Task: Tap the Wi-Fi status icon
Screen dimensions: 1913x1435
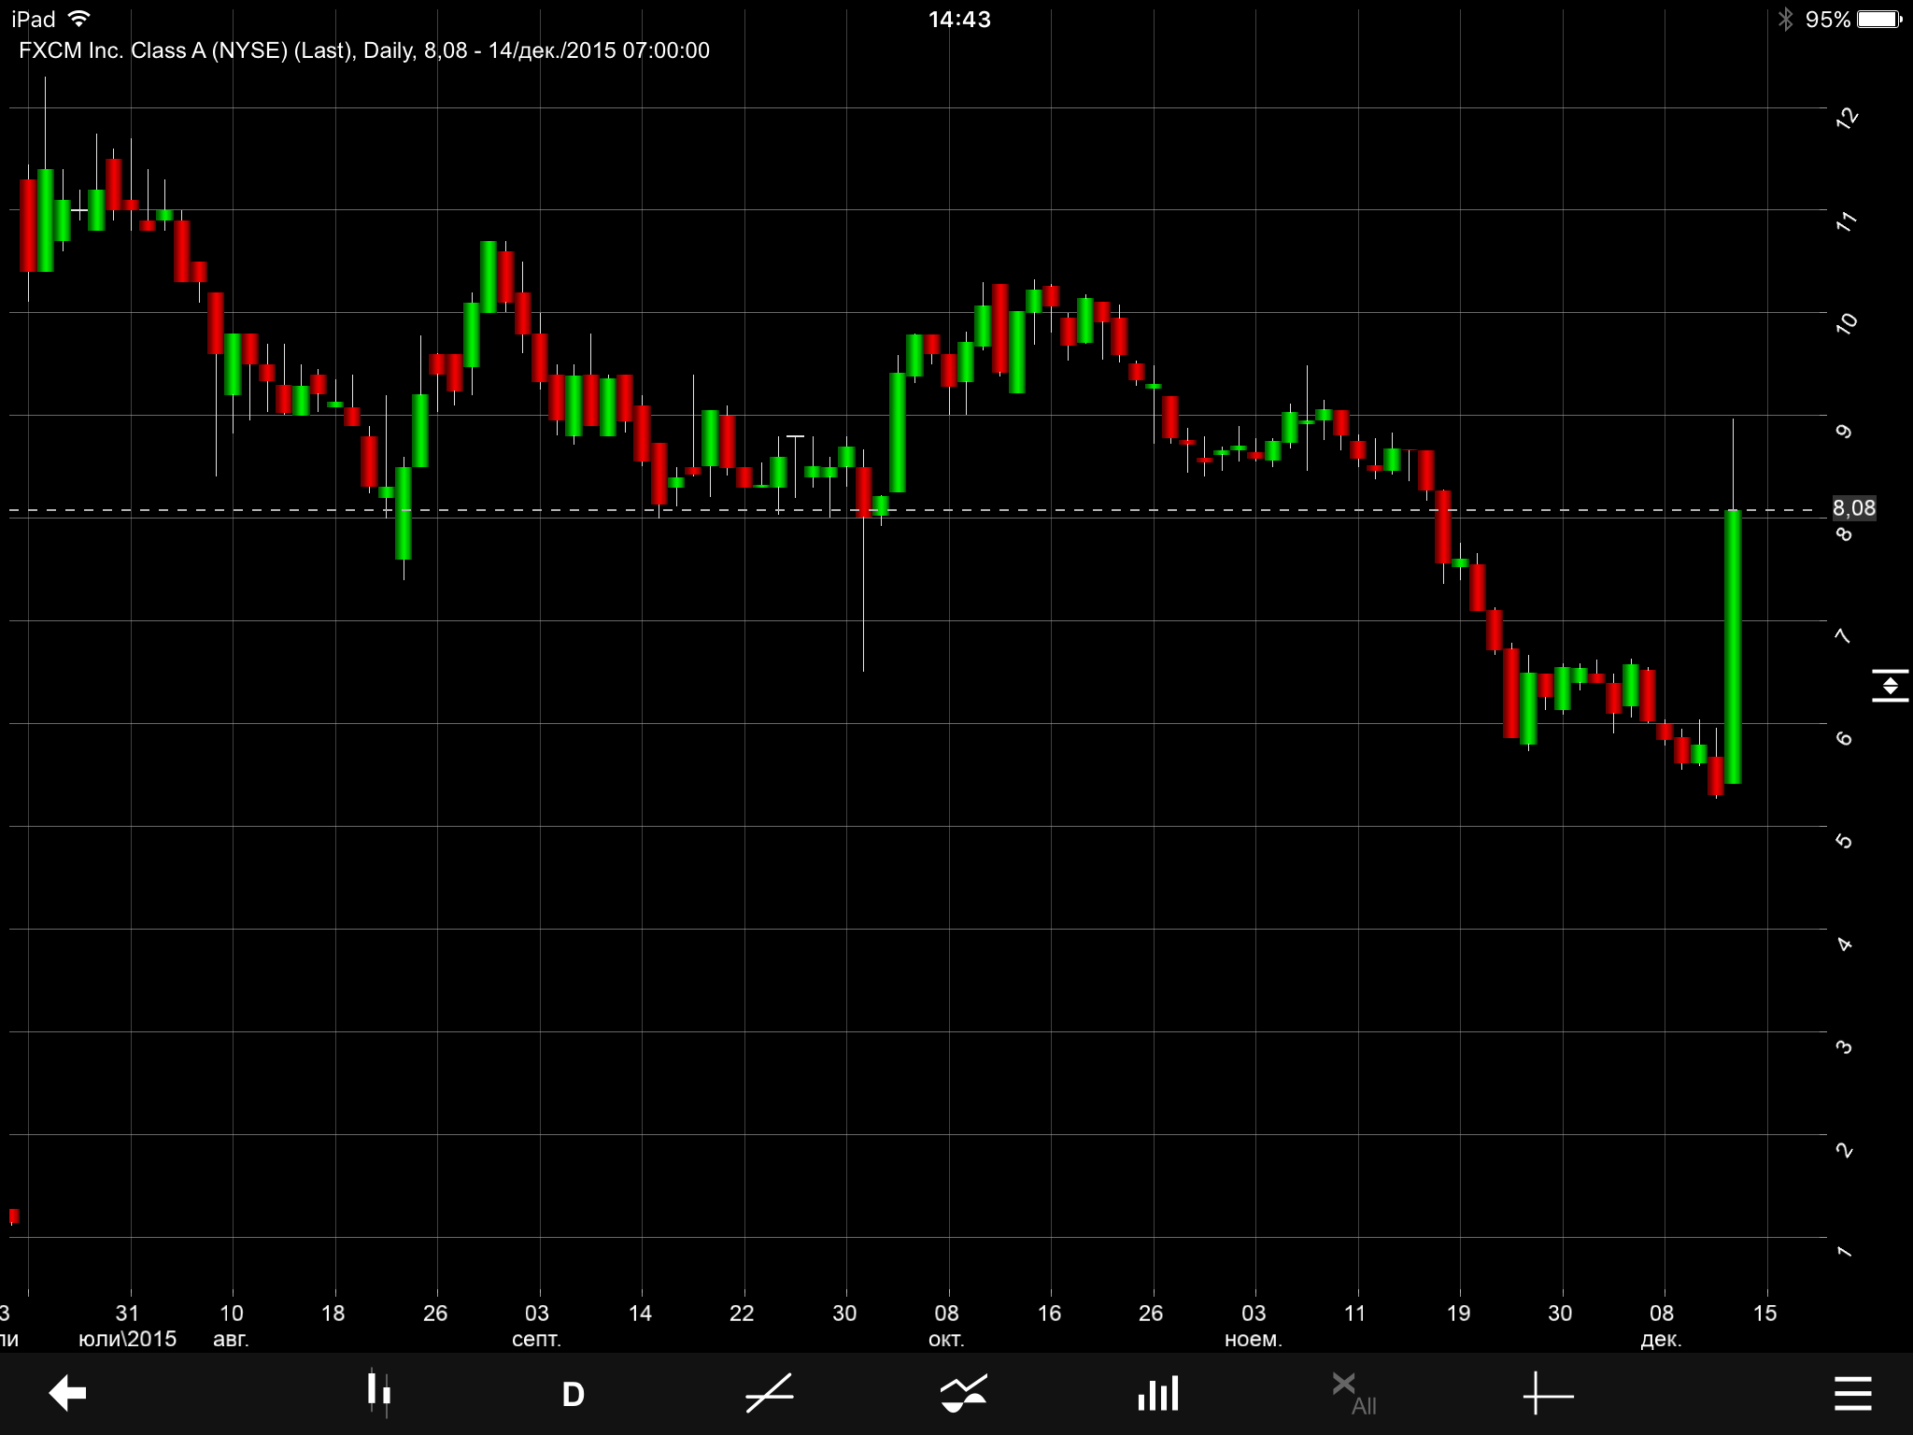Action: pyautogui.click(x=80, y=19)
